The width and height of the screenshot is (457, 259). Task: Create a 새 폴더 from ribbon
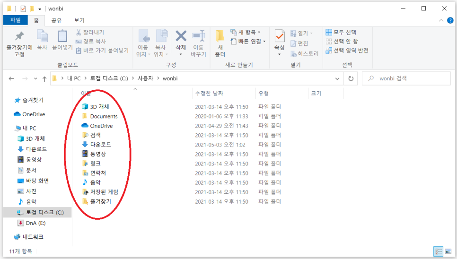pyautogui.click(x=220, y=43)
